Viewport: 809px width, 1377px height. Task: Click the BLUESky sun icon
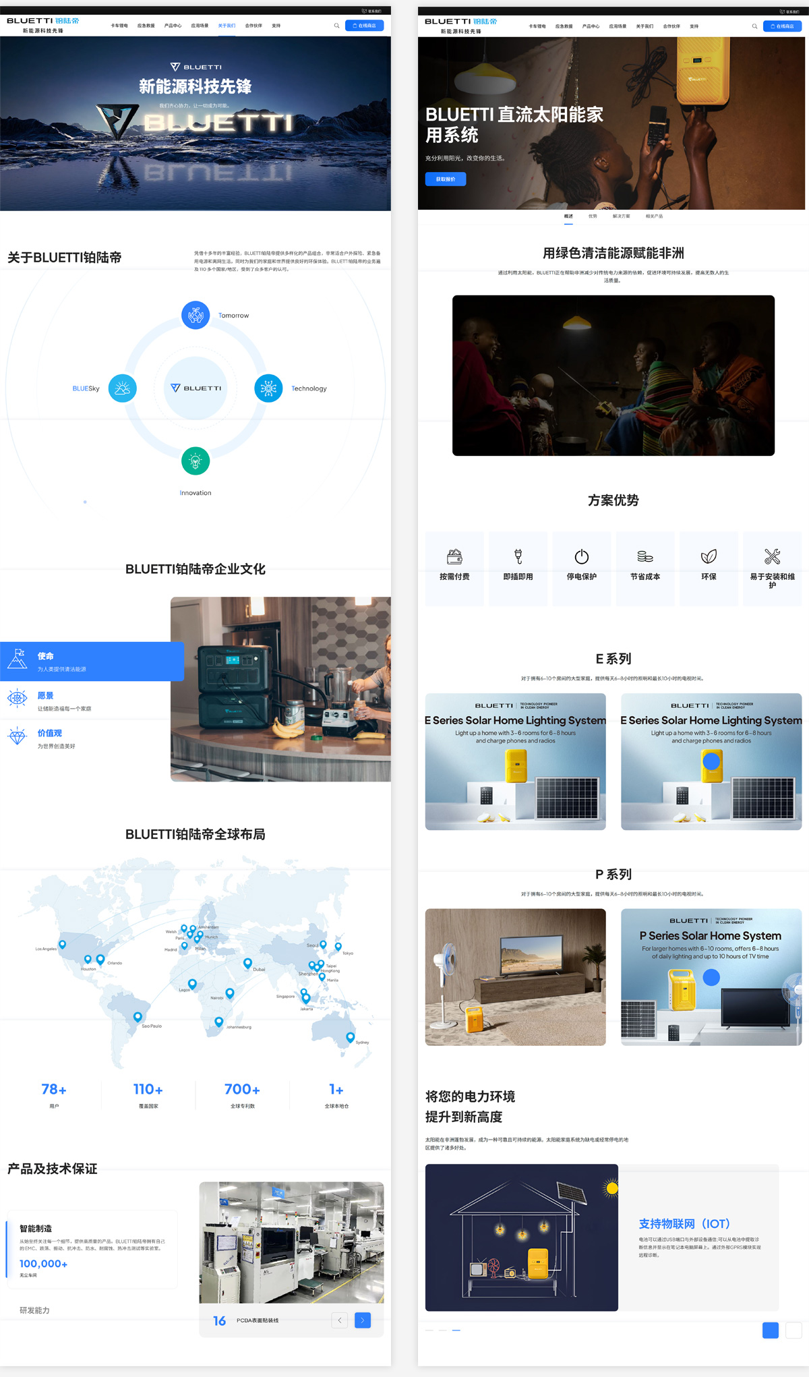pyautogui.click(x=122, y=388)
